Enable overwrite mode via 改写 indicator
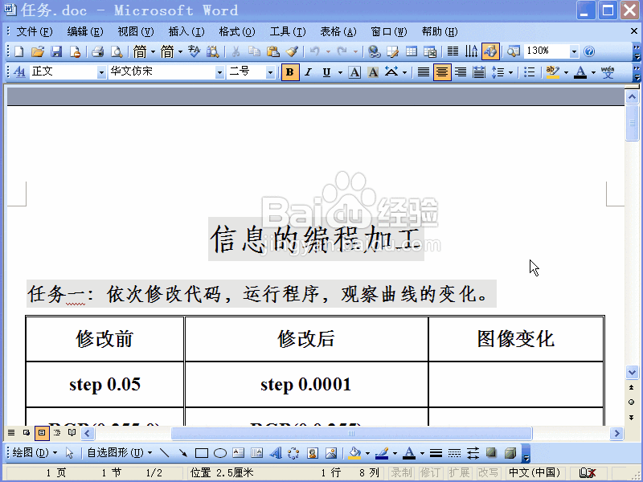 tap(488, 472)
